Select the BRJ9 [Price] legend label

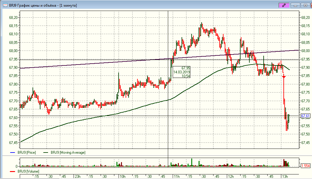coord(27,152)
